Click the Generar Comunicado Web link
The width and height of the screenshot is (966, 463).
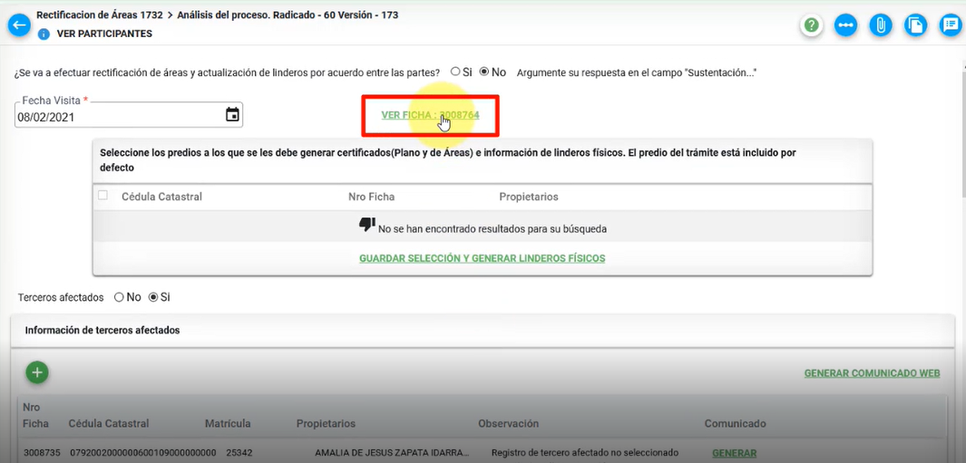(871, 373)
